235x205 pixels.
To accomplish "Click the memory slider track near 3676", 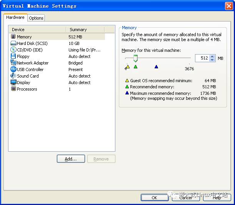I will 189,58.
